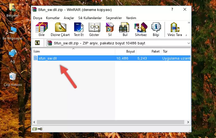Open the Dosya menu
The image size is (216, 138).
click(38, 18)
